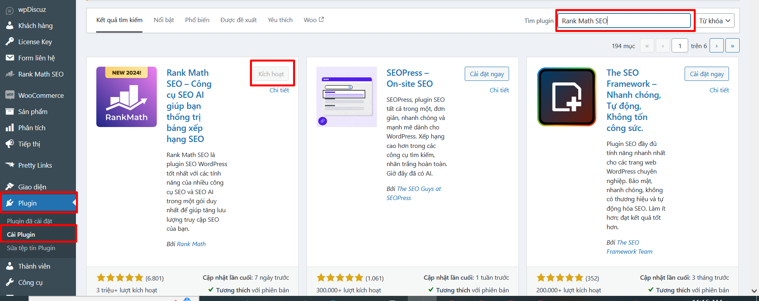Click the WooCommerce woo icon
The height and width of the screenshot is (301, 759).
coord(10,95)
